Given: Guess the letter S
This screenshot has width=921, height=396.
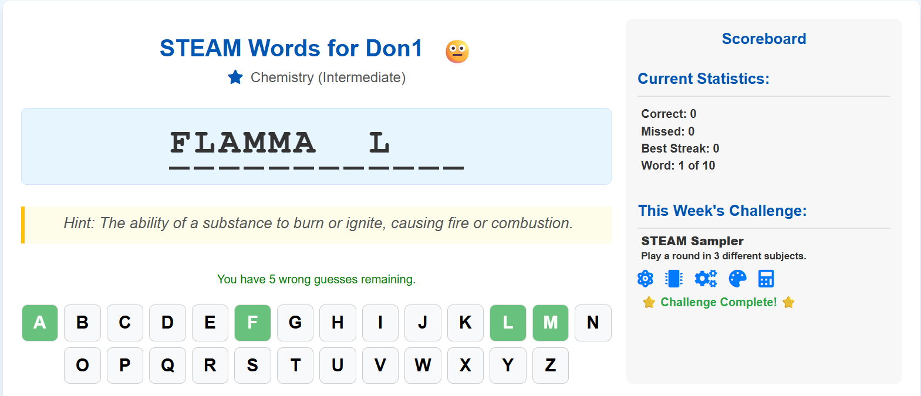Looking at the screenshot, I should coord(252,365).
